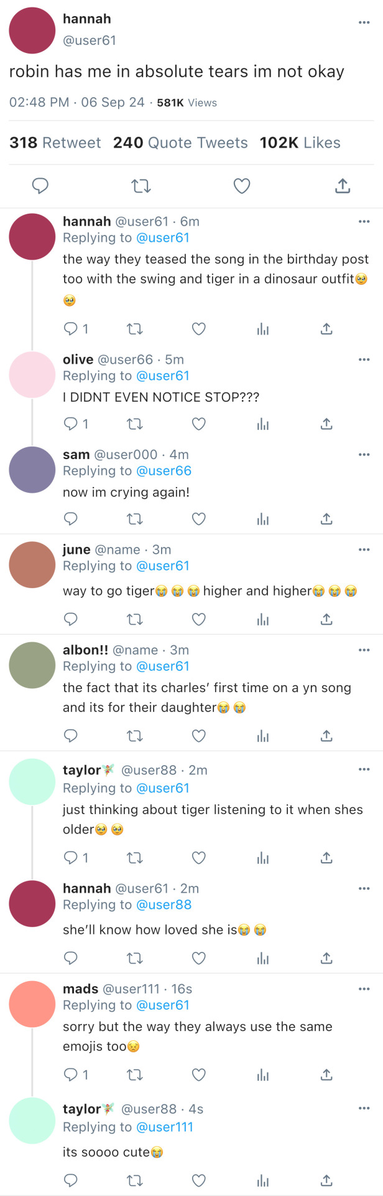Like the main tweet by hannah
383x1196 pixels.
(x=242, y=186)
